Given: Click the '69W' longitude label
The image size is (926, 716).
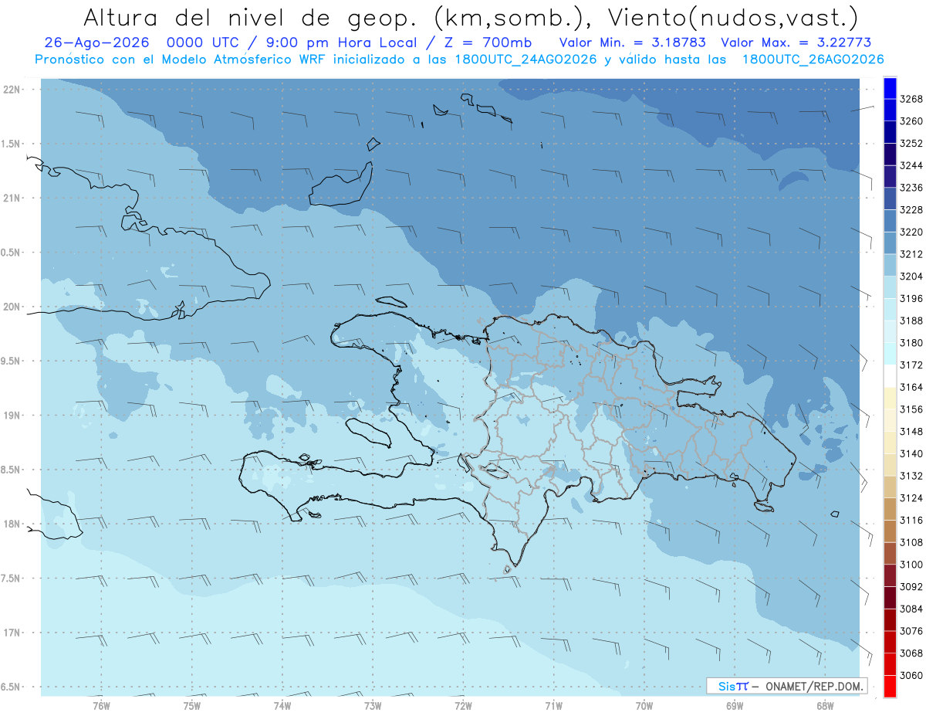Looking at the screenshot, I should (x=735, y=705).
